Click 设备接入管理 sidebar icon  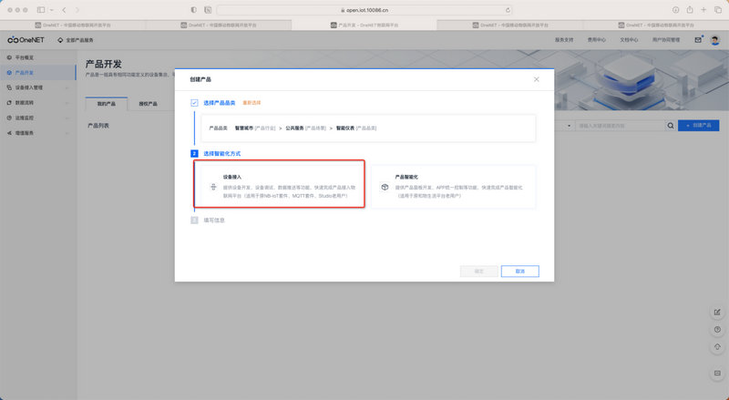coord(9,87)
